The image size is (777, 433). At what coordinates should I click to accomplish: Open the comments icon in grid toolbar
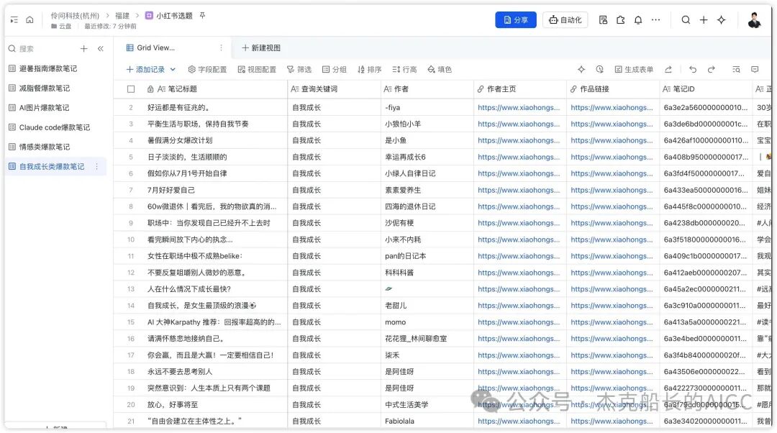click(755, 69)
